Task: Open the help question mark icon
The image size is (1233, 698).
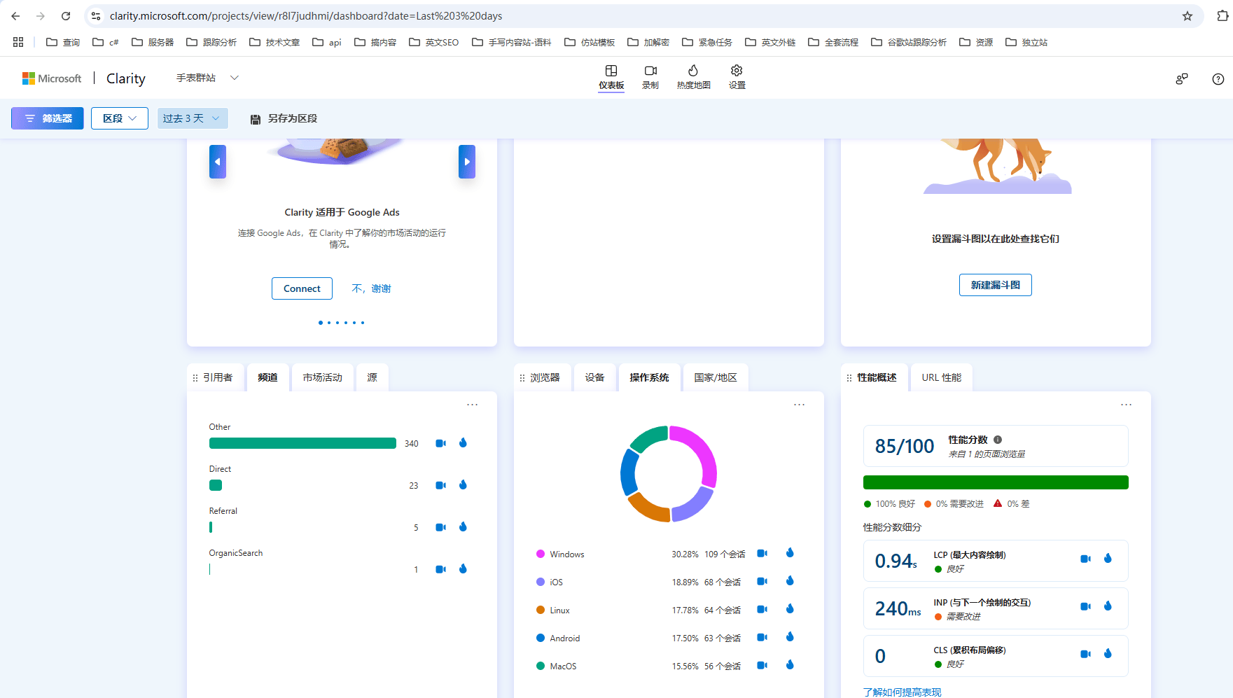Action: pyautogui.click(x=1218, y=79)
